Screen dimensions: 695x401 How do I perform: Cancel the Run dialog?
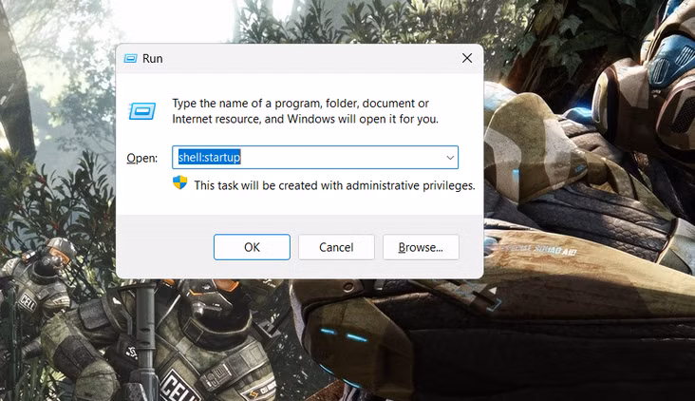click(336, 247)
